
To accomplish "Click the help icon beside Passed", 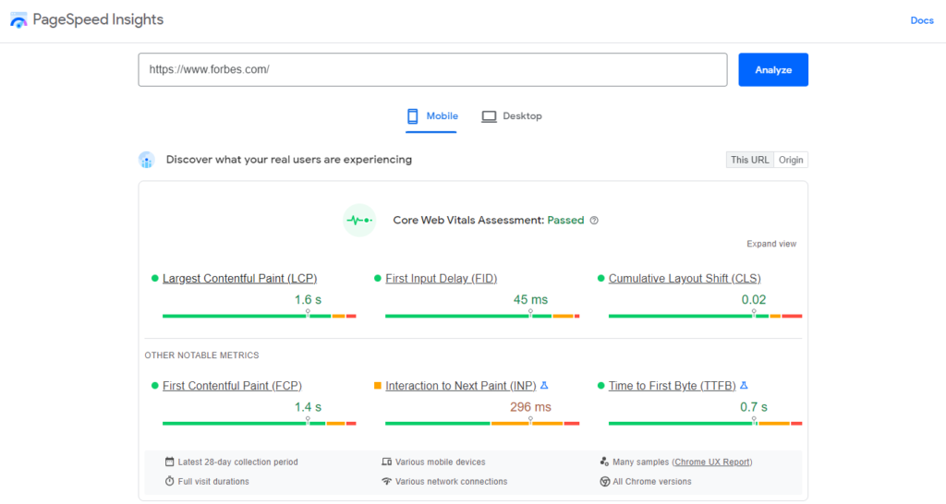I will coord(594,221).
